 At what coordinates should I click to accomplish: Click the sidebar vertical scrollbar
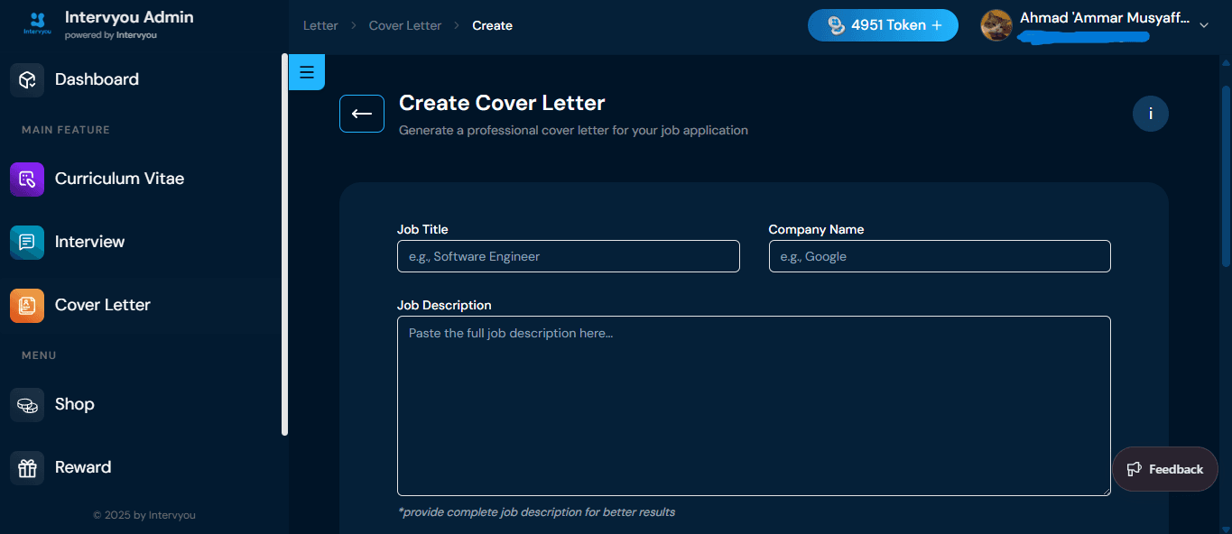285,244
